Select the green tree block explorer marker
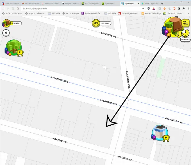This screenshot has width=191, height=165. tap(14, 48)
